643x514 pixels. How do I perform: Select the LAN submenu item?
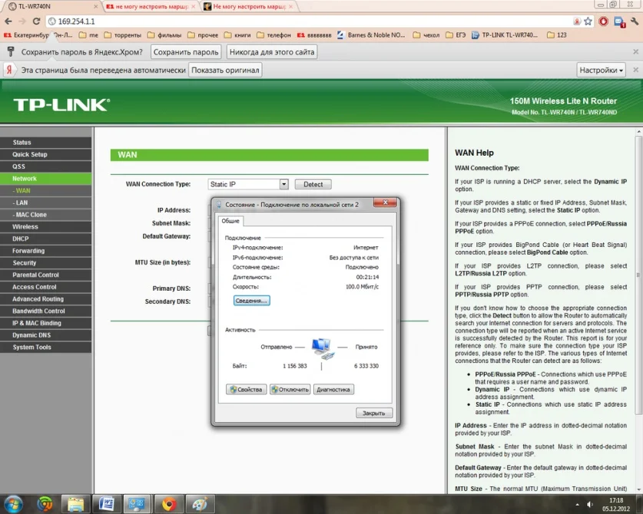(x=46, y=203)
